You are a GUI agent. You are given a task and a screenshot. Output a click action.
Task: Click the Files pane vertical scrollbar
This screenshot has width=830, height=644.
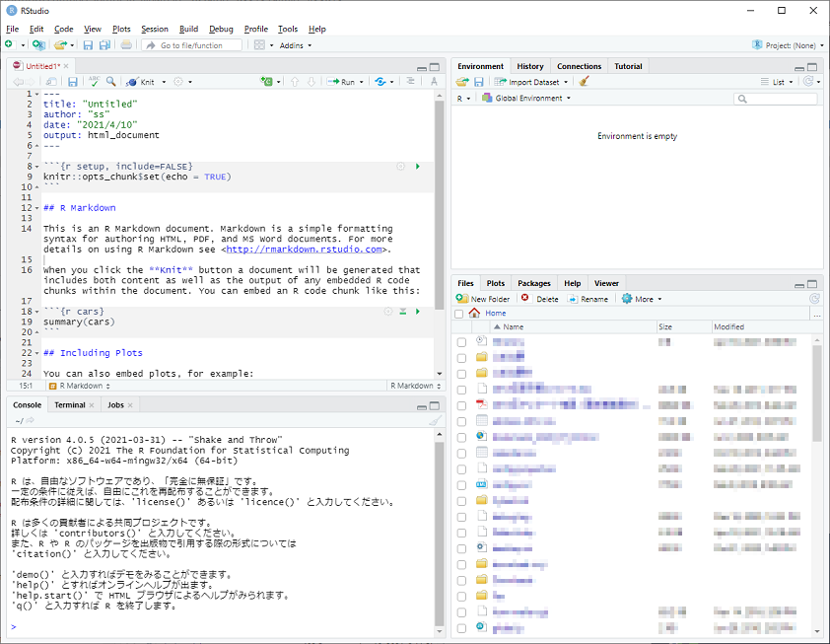pos(817,393)
